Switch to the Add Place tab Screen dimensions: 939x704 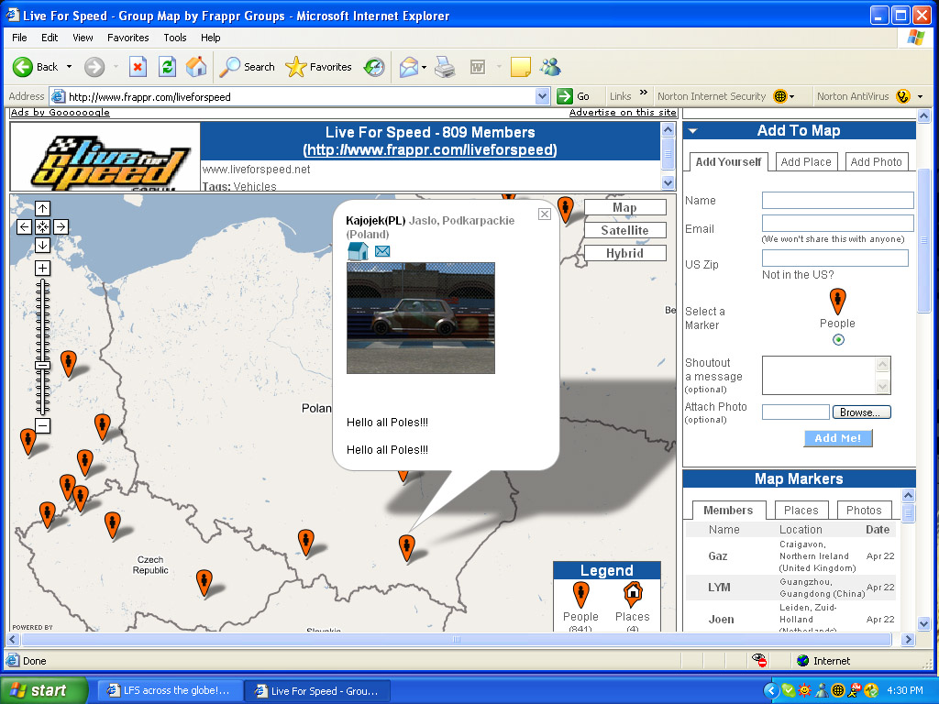tap(805, 162)
